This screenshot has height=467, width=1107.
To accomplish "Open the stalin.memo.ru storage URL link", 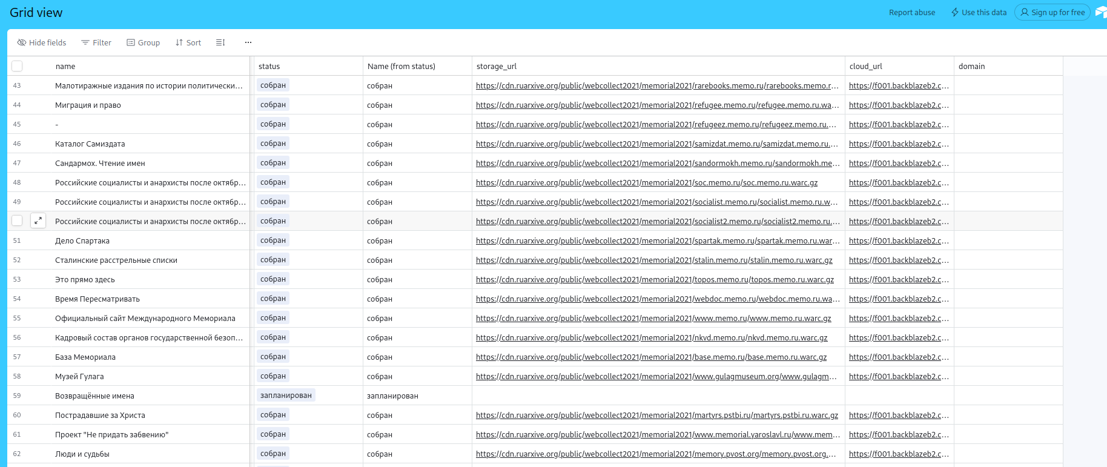I will pyautogui.click(x=654, y=260).
